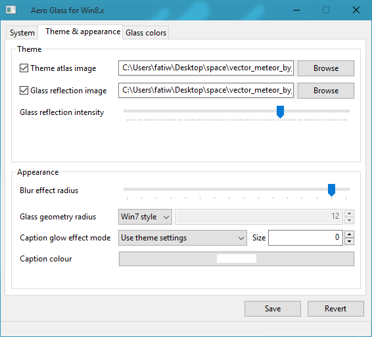Click the Theme atlas image path field
The height and width of the screenshot is (337, 372).
coord(206,68)
